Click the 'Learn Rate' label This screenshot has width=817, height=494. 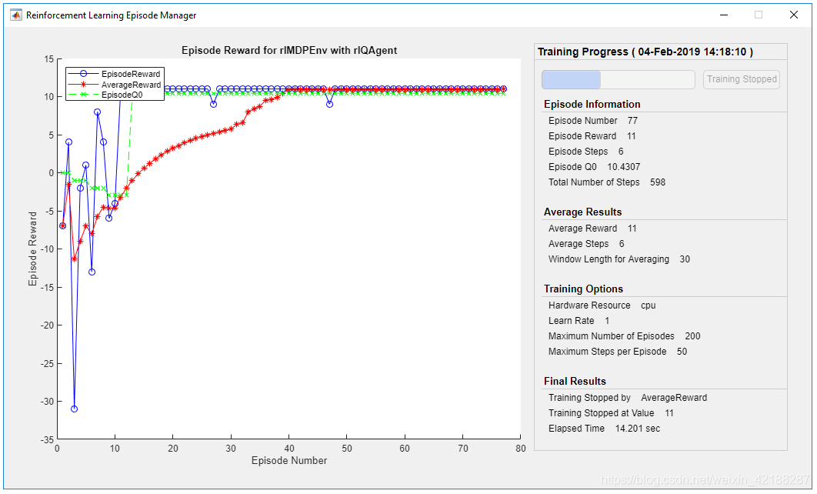click(571, 321)
